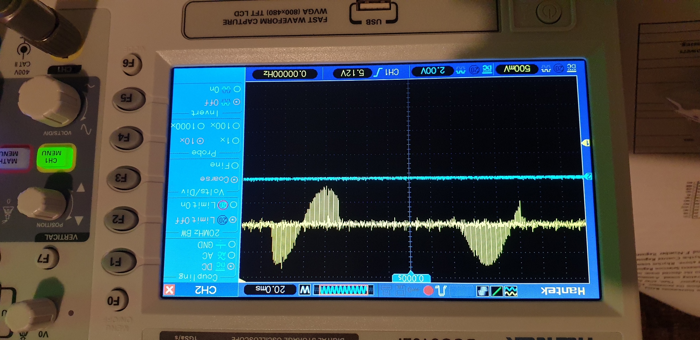Click the CH2 menu title
The image size is (700, 340).
[x=205, y=290]
